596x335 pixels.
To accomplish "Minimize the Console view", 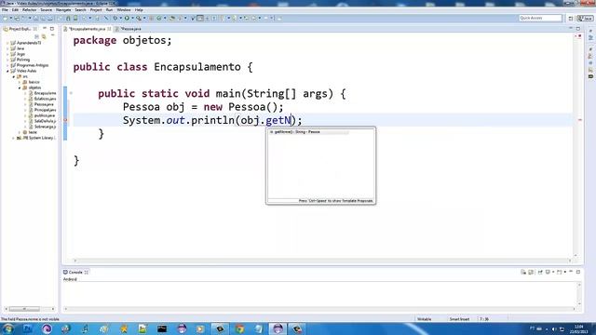I will 571,272.
